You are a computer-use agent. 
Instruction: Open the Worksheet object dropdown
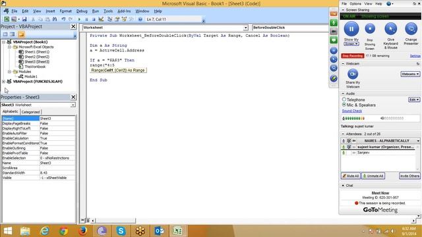[245, 28]
